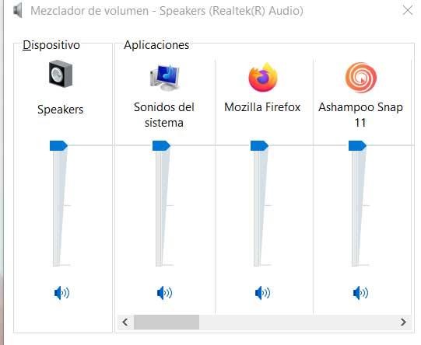The width and height of the screenshot is (421, 345).
Task: Mute the Speakers device
Action: (61, 293)
